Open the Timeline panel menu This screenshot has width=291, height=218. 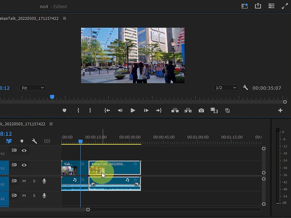pos(51,124)
